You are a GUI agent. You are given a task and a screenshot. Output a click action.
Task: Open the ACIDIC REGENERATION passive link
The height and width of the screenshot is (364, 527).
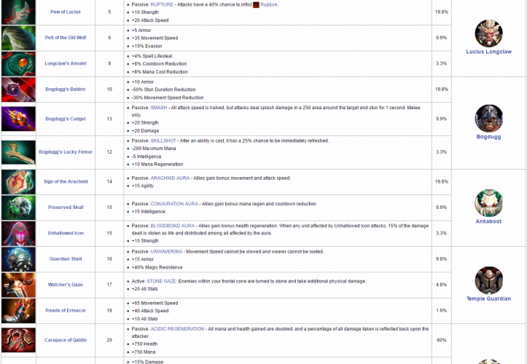[177, 328]
